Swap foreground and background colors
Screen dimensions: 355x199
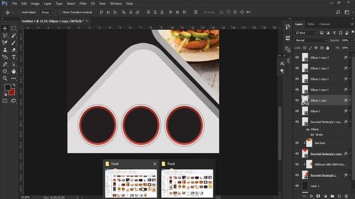[14, 85]
